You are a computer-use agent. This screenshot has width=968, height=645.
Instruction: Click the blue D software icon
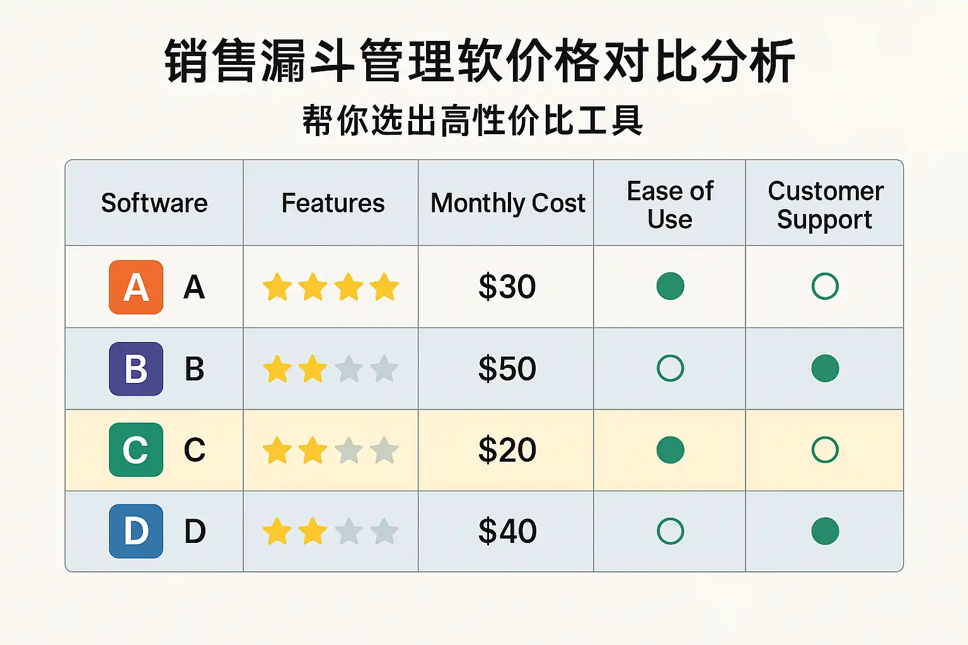tap(136, 531)
